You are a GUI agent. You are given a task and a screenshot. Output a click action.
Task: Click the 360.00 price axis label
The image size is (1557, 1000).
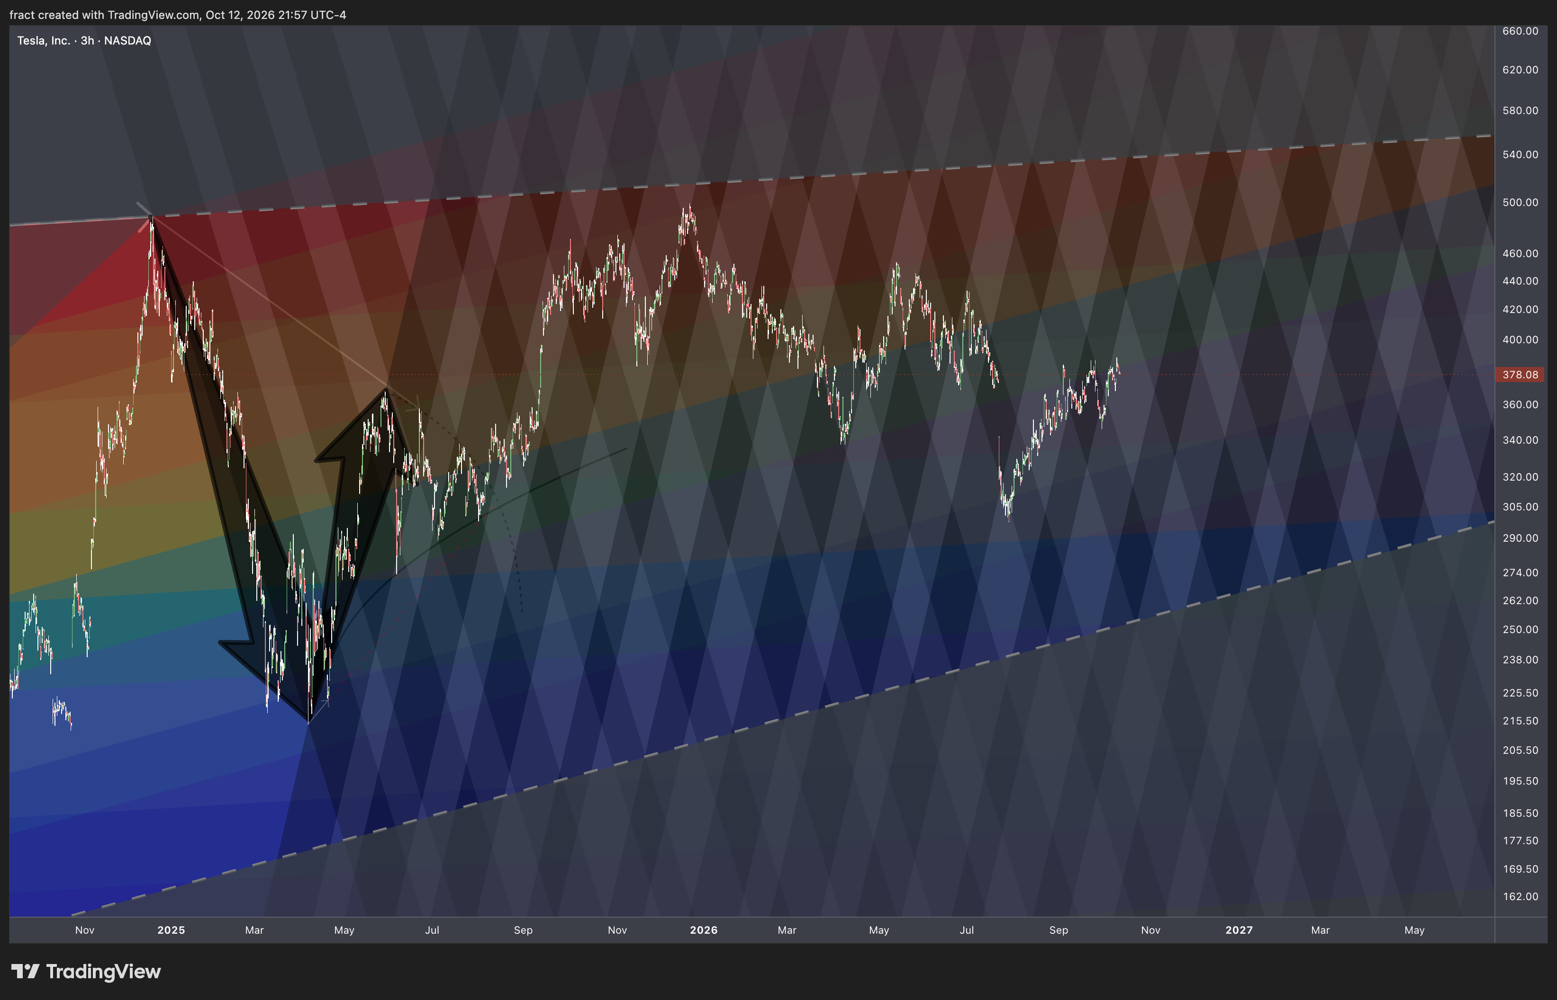coord(1520,404)
